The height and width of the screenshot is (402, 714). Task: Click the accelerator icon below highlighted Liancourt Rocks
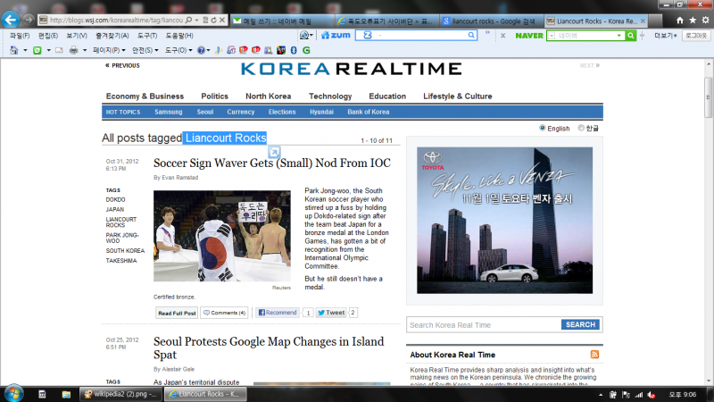(275, 152)
